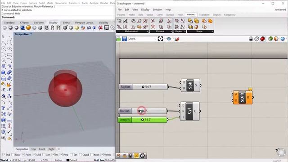Click the green Length slider showing 54.7
Image resolution: width=288 pixels, height=162 pixels.
pos(143,120)
